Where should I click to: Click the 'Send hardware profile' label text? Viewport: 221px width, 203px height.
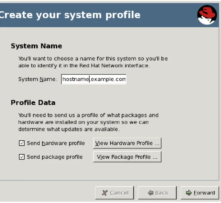56,143
